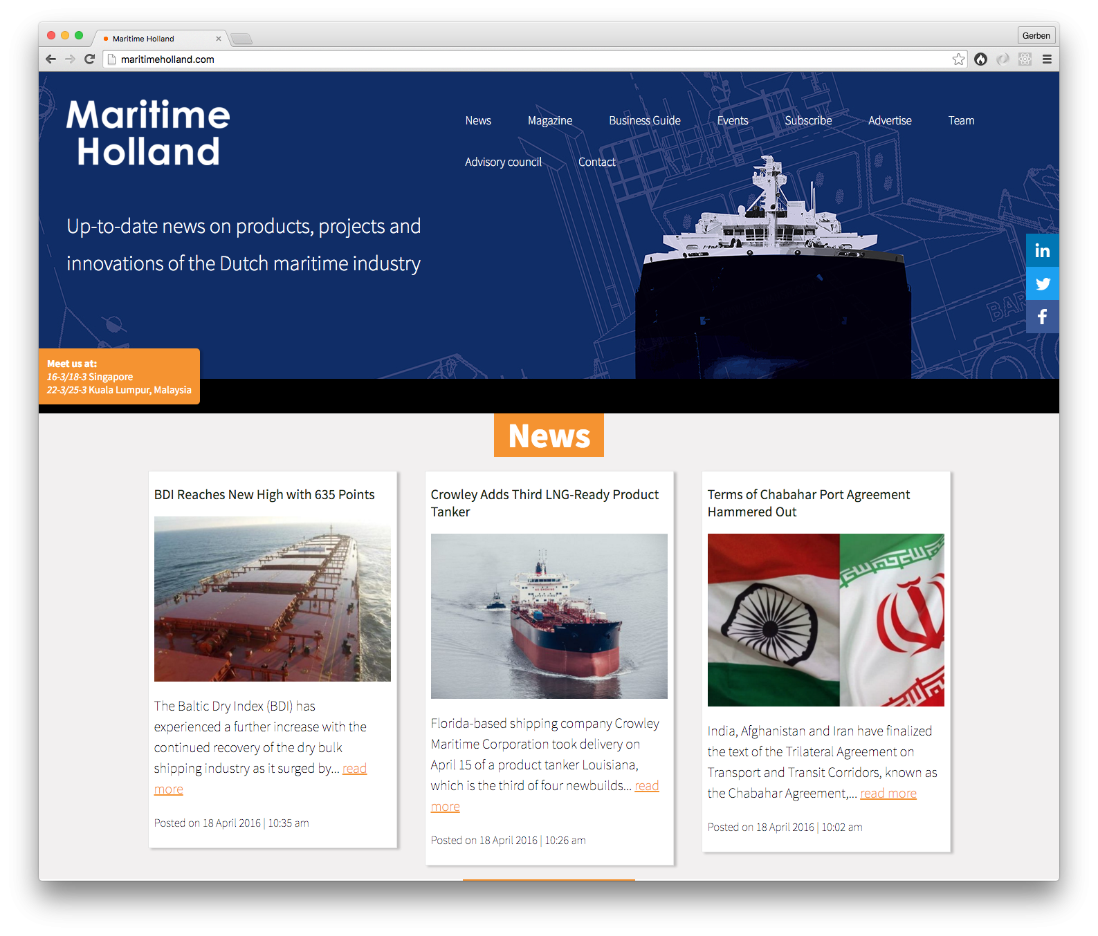Bookmark the page with the star icon
Viewport: 1098px width, 936px height.
tap(958, 59)
